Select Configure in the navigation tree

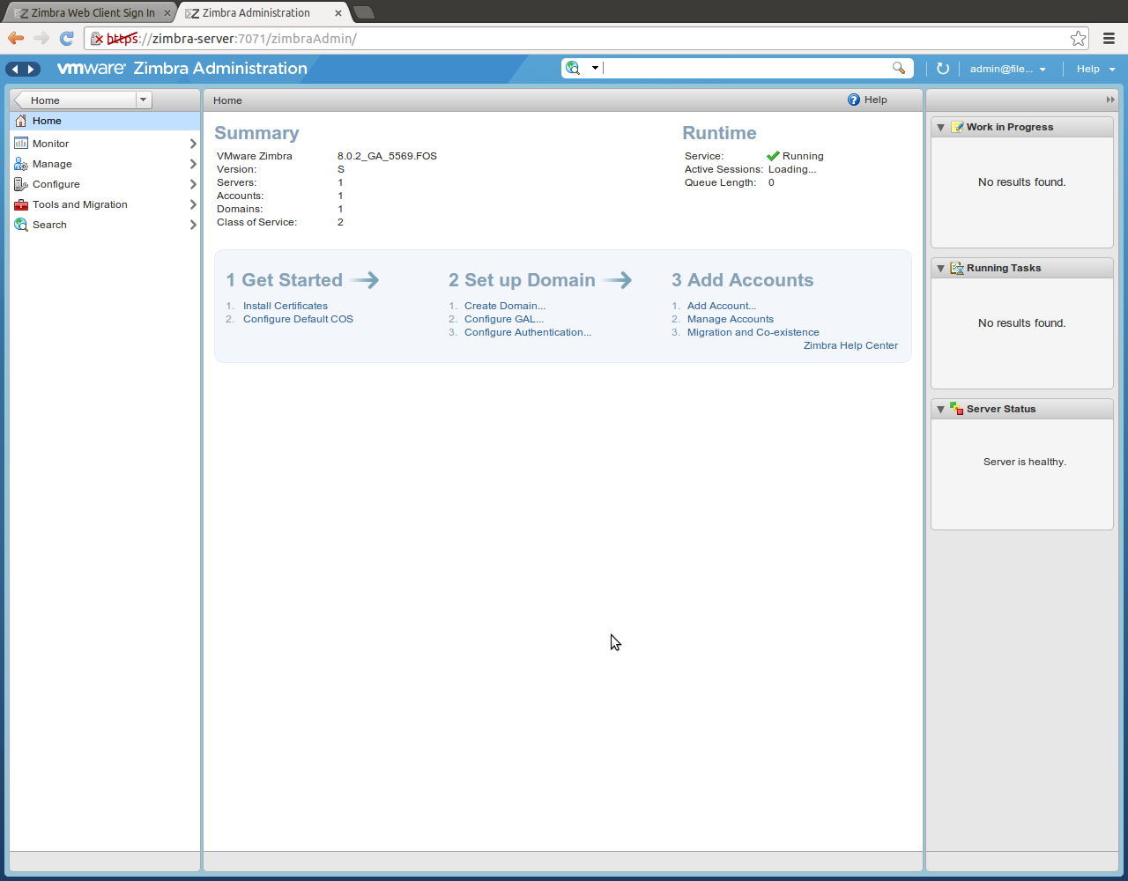tap(105, 184)
